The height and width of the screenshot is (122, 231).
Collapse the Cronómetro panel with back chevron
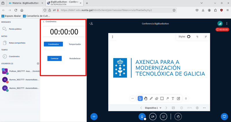point(44,22)
